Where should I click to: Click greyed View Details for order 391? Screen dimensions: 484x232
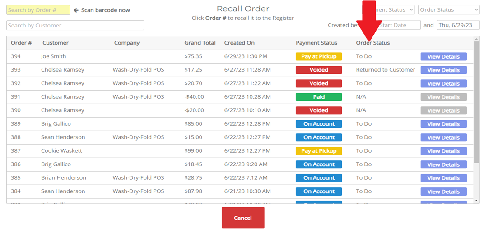tap(443, 97)
